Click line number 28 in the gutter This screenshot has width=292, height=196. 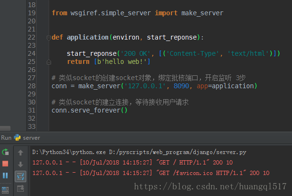[x=31, y=86]
